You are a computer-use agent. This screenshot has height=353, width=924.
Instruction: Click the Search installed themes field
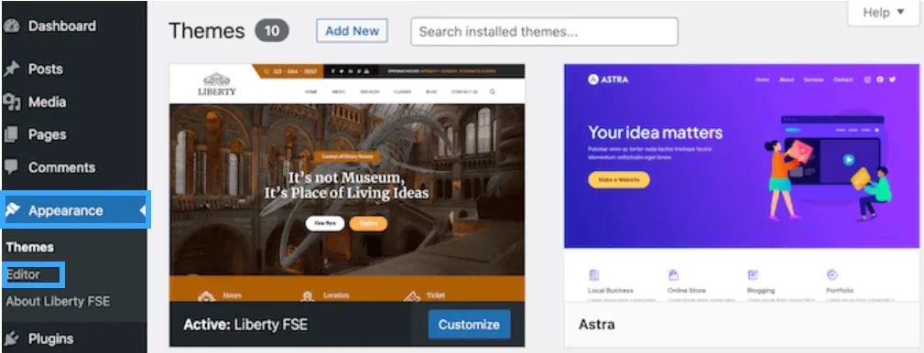click(x=544, y=31)
